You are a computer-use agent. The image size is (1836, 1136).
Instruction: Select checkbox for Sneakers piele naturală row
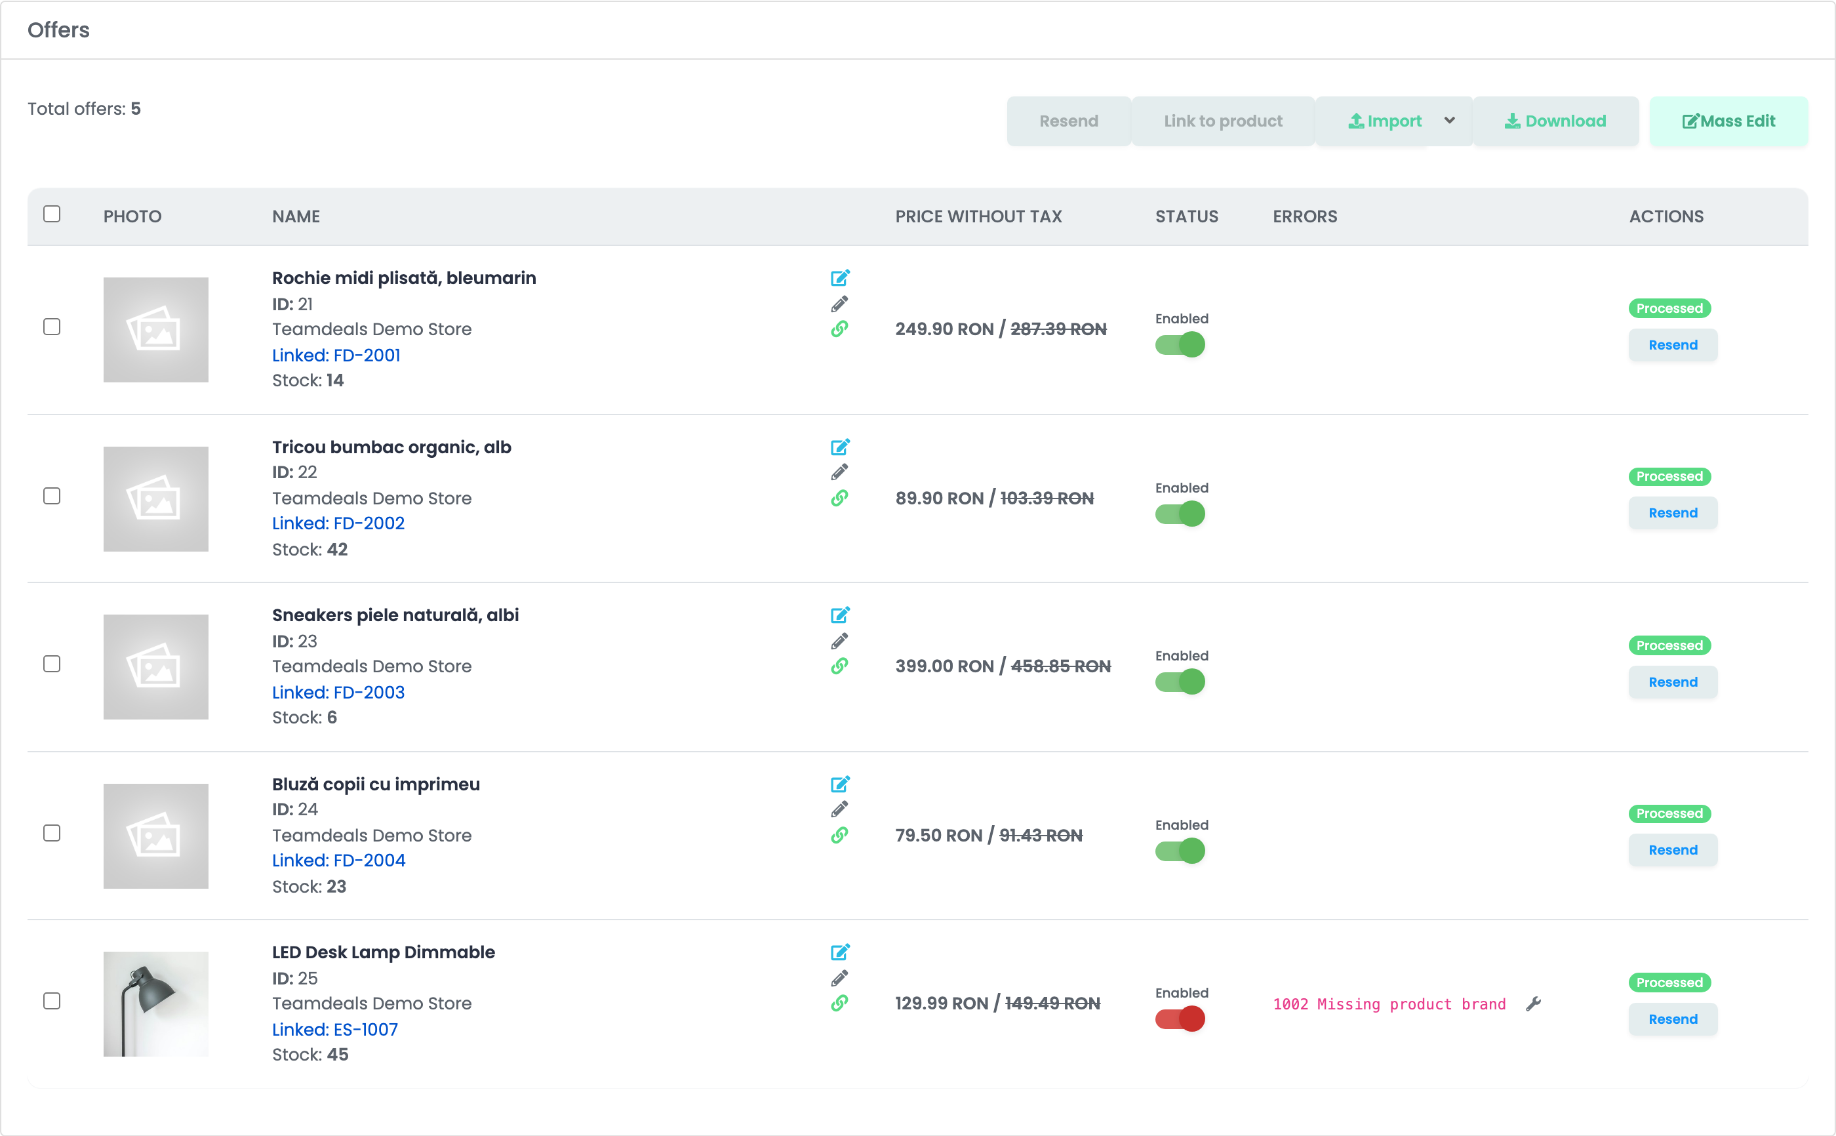(x=52, y=664)
